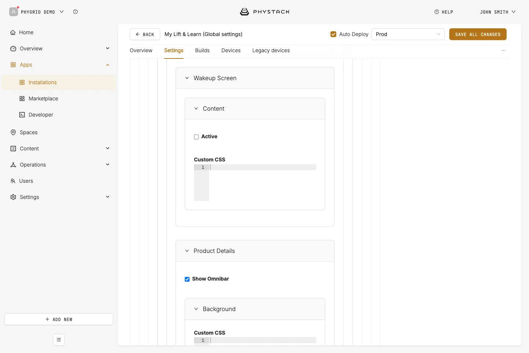
Task: Toggle the Auto Deploy checkbox
Action: [x=333, y=34]
